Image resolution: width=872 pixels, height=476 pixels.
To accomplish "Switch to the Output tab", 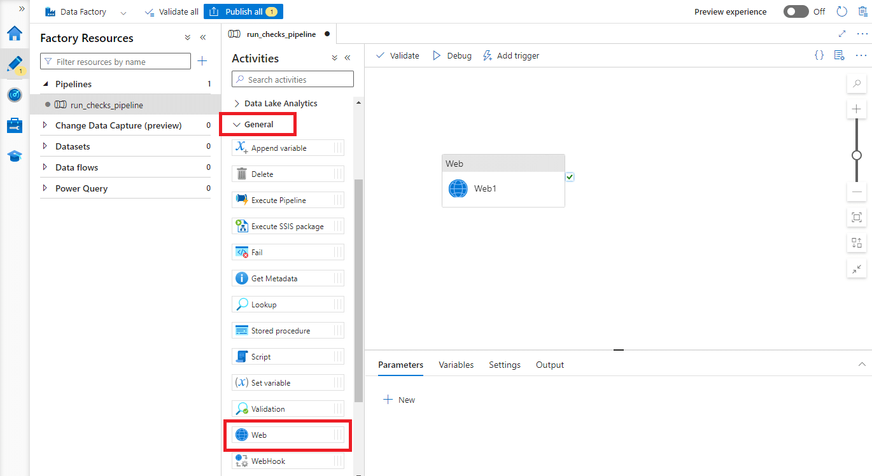I will pos(550,365).
